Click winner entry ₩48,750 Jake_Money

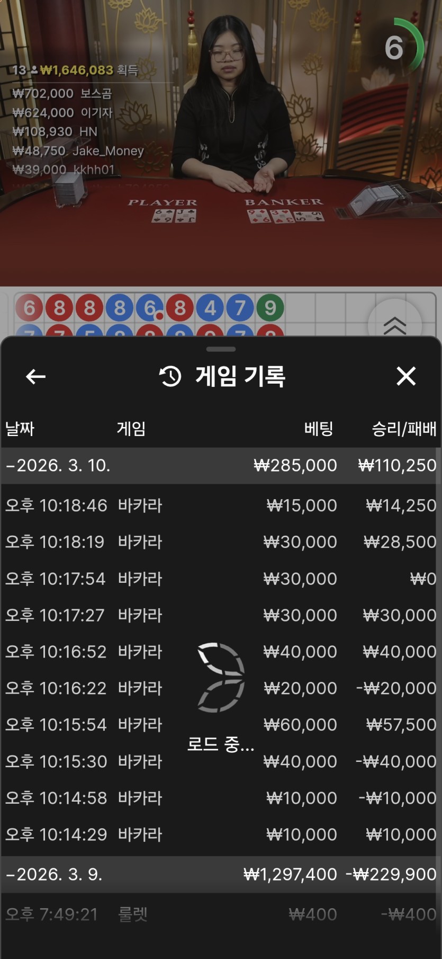(x=78, y=150)
